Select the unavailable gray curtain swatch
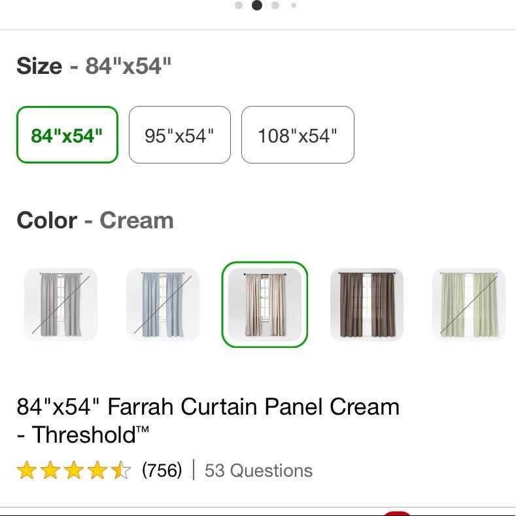516x516 pixels. point(61,304)
